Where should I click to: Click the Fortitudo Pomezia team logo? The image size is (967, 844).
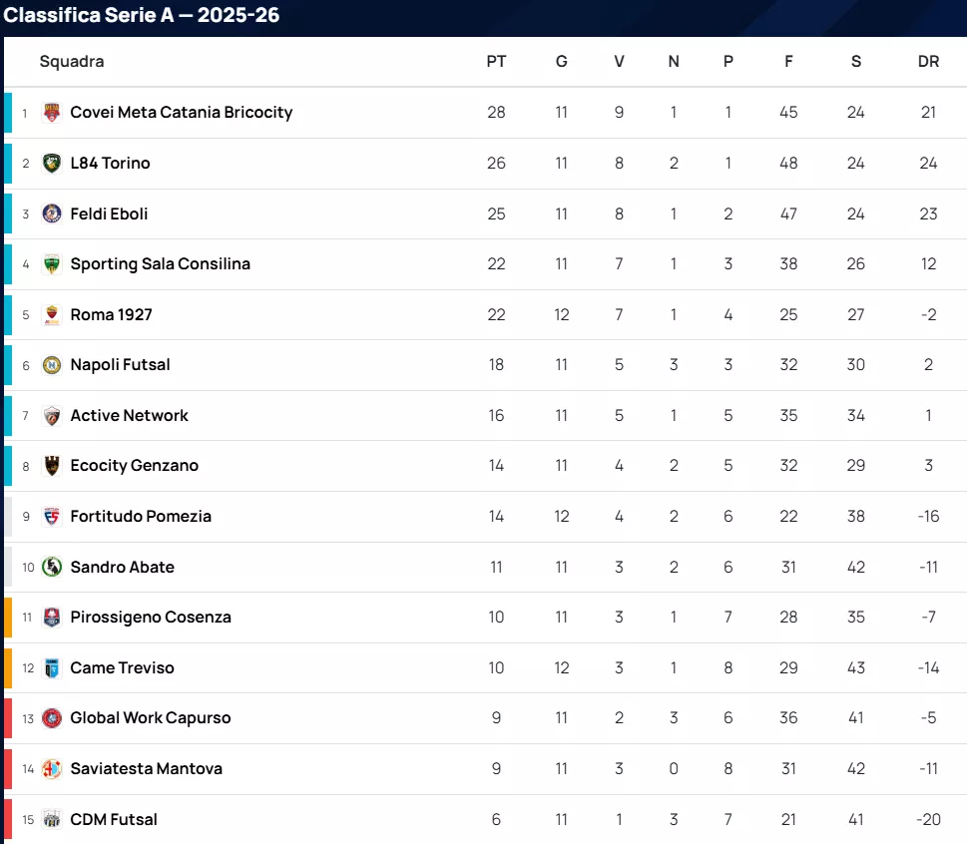click(52, 517)
